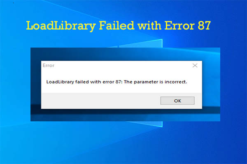
Task: Click empty title bar area of dialog
Action: 123,66
